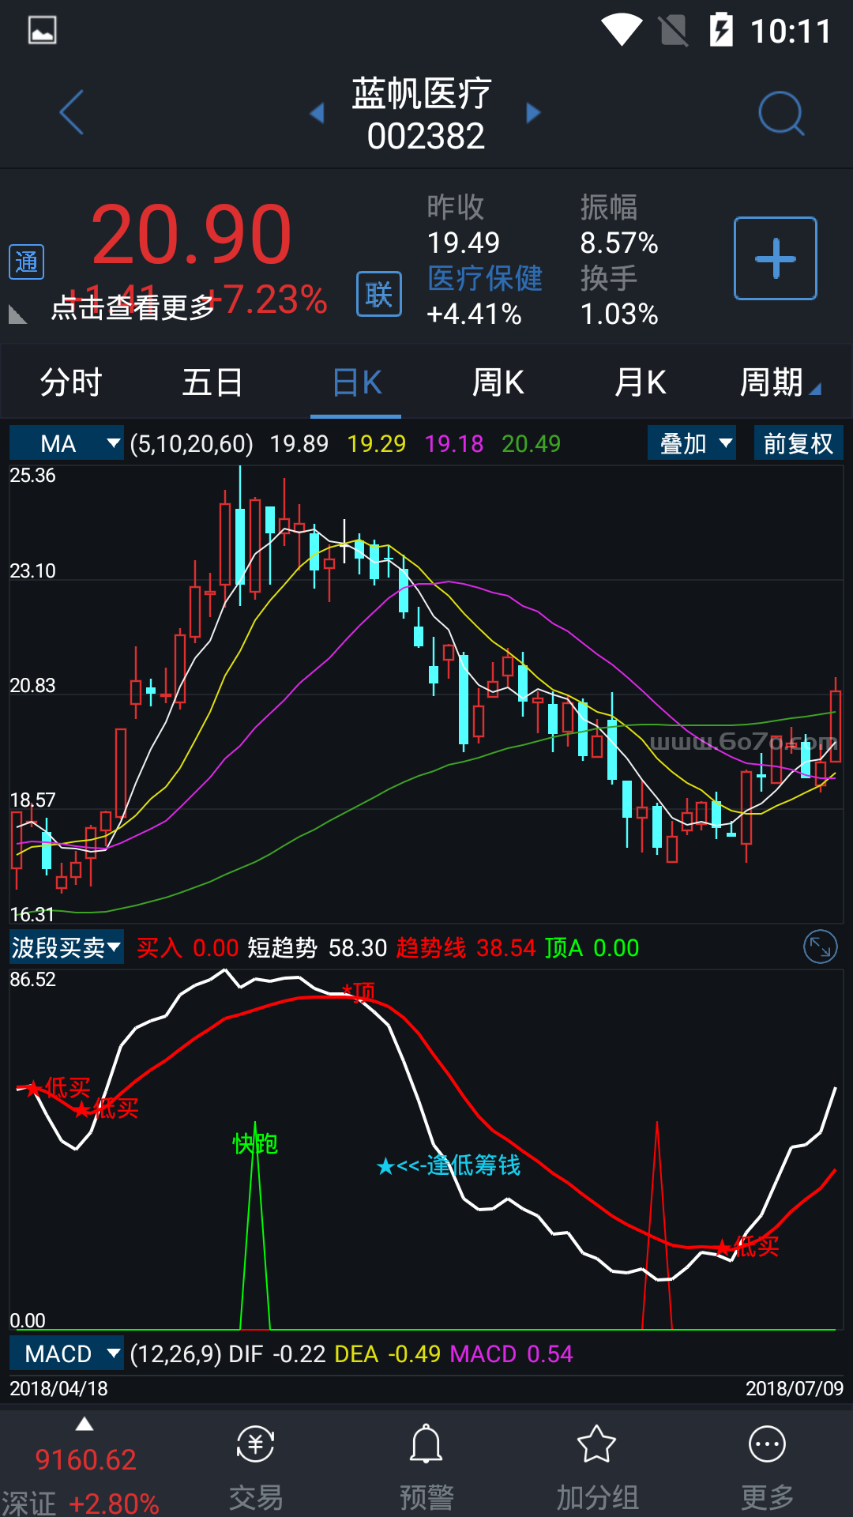Expand index bar with up triangle
Image resolution: width=853 pixels, height=1517 pixels.
click(85, 1425)
